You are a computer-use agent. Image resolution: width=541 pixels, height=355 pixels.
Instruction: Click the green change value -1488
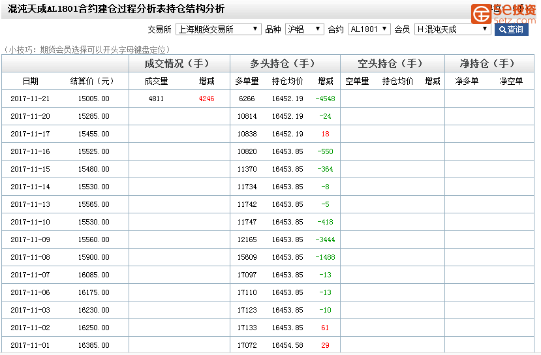point(325,257)
